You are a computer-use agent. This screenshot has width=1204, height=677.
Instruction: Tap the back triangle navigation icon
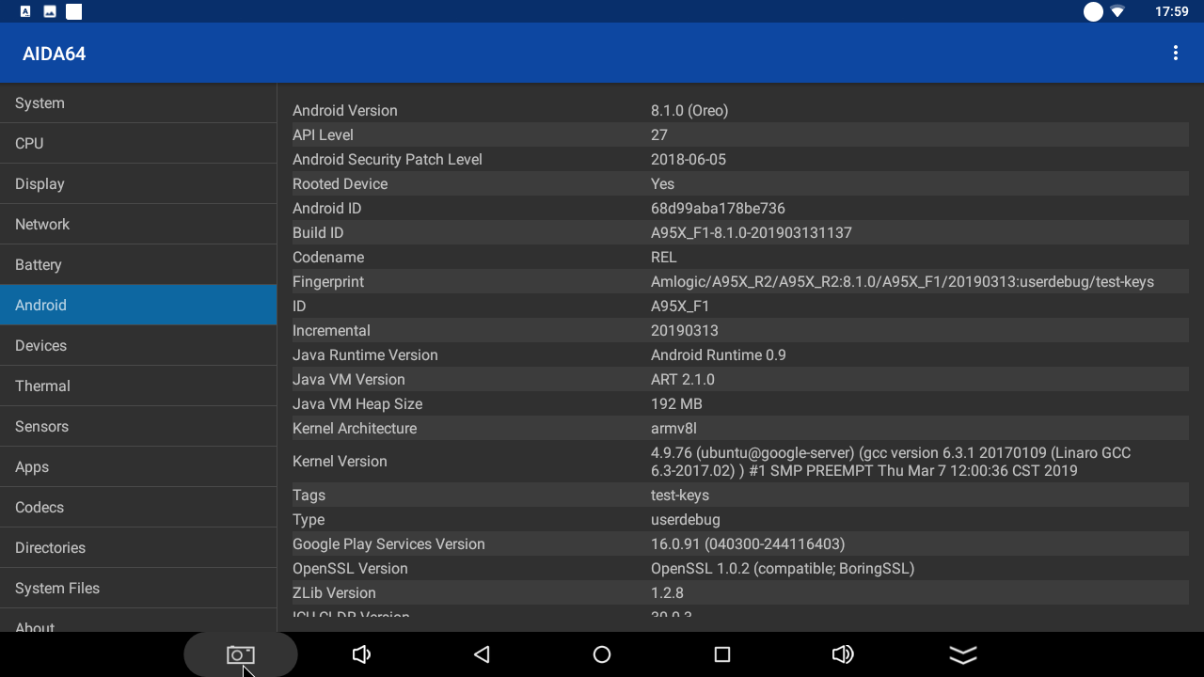[482, 654]
